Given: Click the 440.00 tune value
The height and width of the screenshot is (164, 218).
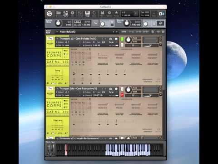Looking at the screenshot, I should coord(136,25).
